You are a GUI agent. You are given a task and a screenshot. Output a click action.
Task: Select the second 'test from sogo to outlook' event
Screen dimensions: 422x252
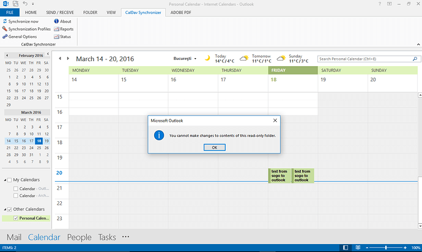pos(303,176)
